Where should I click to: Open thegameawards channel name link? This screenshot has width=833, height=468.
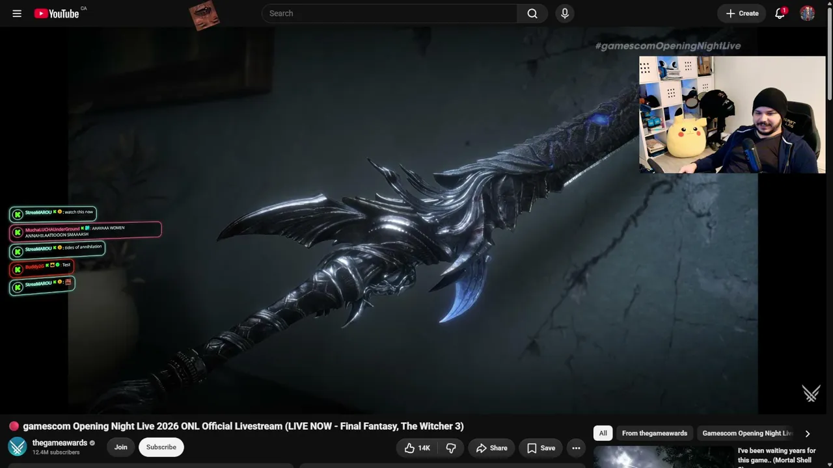pyautogui.click(x=60, y=443)
